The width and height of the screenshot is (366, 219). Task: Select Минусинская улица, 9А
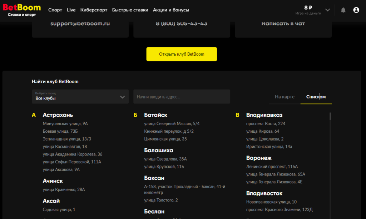click(65, 124)
